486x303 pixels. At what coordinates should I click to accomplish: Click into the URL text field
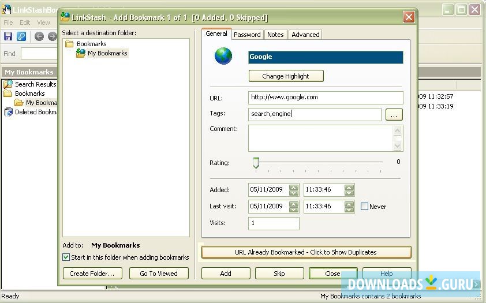pyautogui.click(x=326, y=98)
